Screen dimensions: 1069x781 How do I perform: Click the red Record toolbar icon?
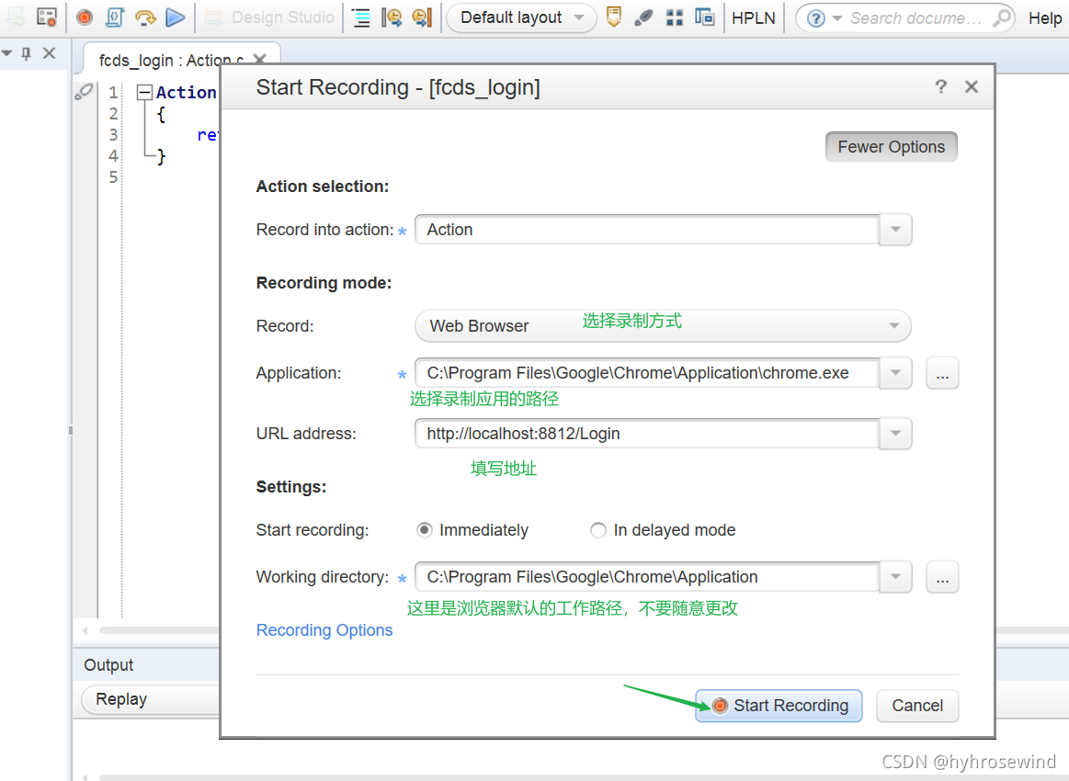85,17
